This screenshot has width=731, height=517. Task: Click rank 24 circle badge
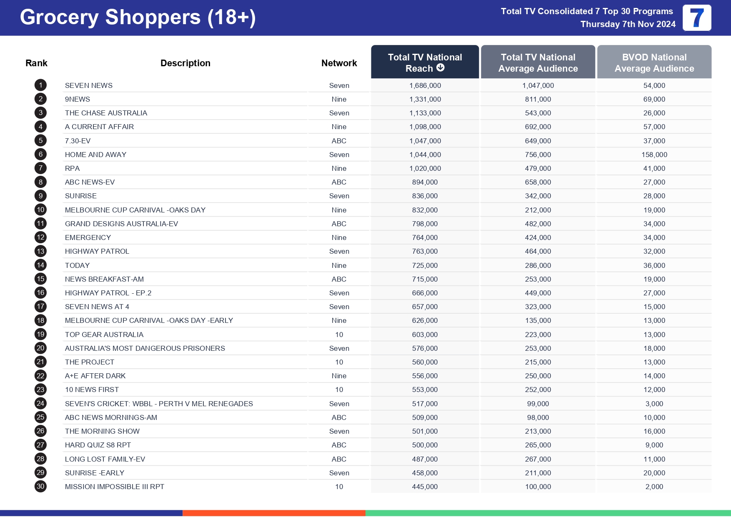(x=40, y=403)
